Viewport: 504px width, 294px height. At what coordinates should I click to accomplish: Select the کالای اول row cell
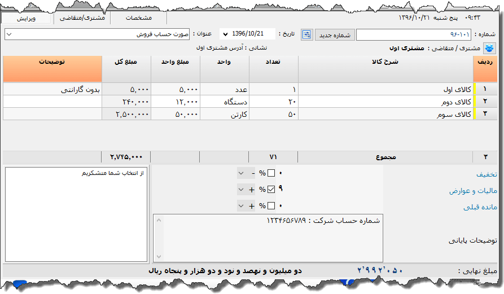pos(385,89)
